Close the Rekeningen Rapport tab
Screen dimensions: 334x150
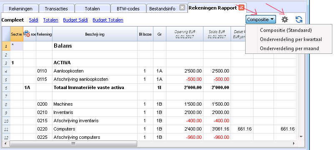pos(241,8)
